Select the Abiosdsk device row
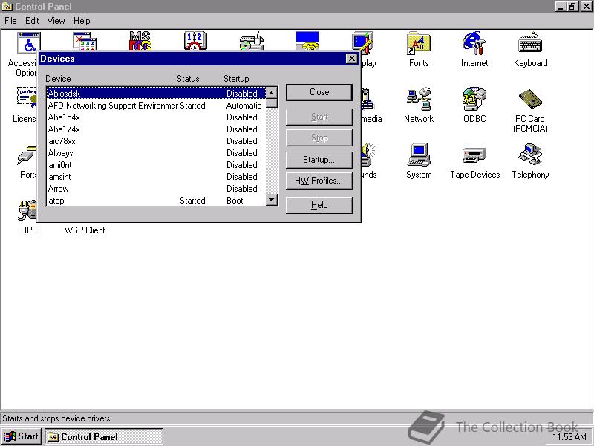 click(x=156, y=94)
